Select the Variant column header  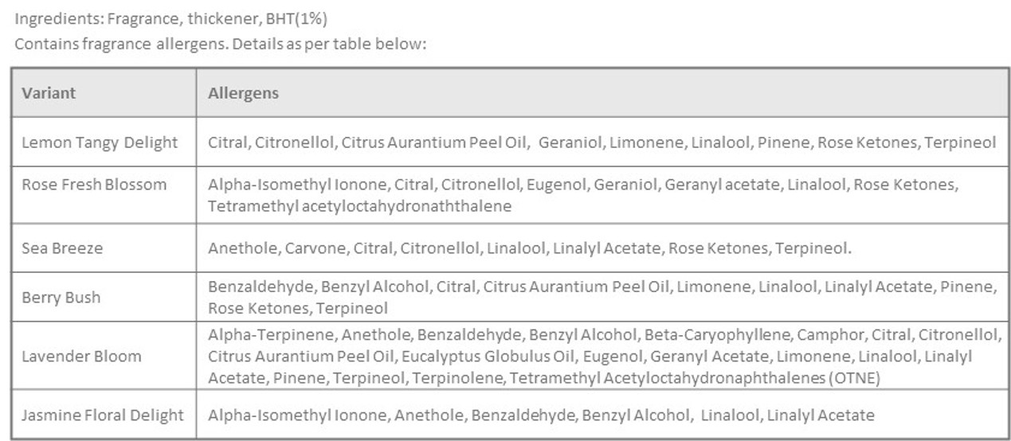point(49,93)
